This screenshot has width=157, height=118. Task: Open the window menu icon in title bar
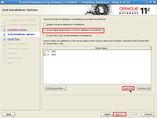click(2, 2)
